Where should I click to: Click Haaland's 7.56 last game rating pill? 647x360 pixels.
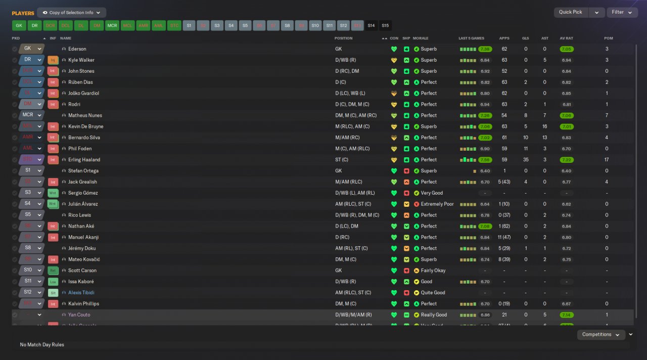[485, 160]
